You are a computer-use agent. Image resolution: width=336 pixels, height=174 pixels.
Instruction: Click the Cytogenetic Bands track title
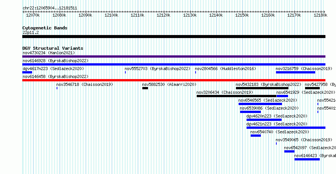[45, 28]
